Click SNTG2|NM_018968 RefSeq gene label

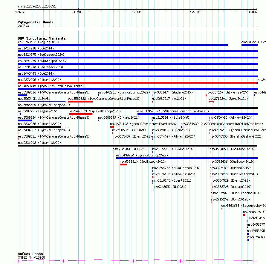click(32, 257)
